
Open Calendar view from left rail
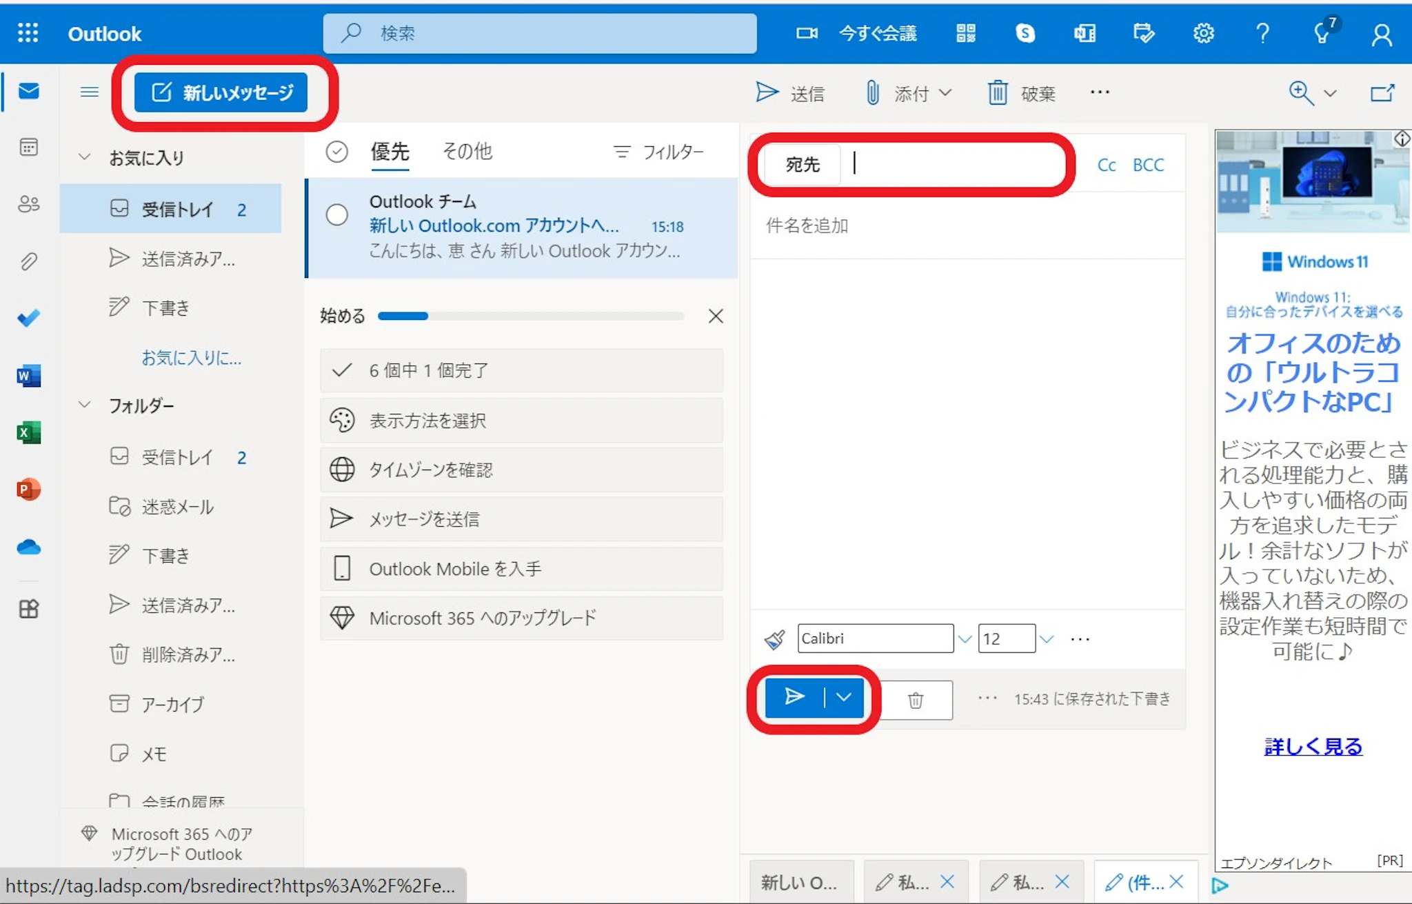[28, 147]
